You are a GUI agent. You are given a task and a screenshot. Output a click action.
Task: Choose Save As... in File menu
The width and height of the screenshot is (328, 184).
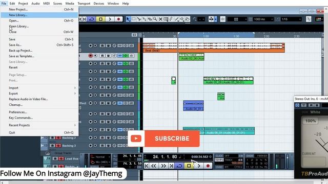40,45
